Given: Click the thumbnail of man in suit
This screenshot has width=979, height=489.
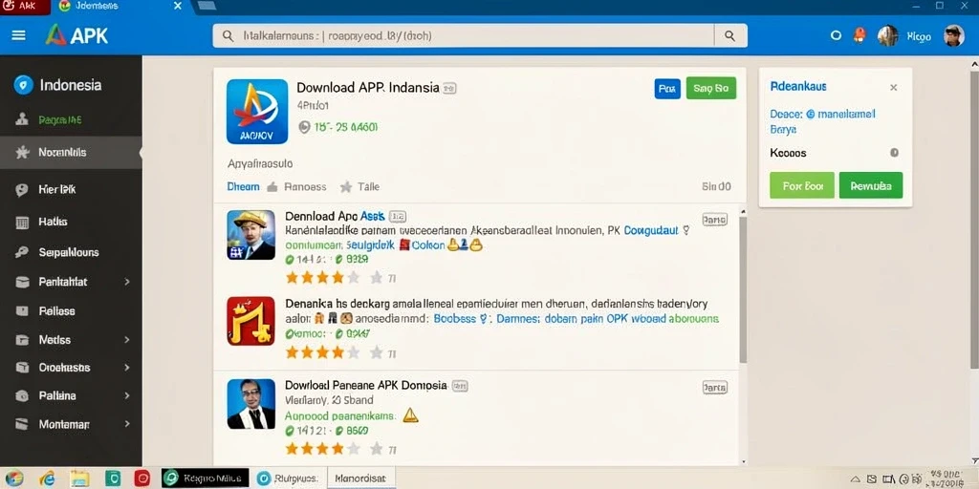Looking at the screenshot, I should (x=251, y=404).
